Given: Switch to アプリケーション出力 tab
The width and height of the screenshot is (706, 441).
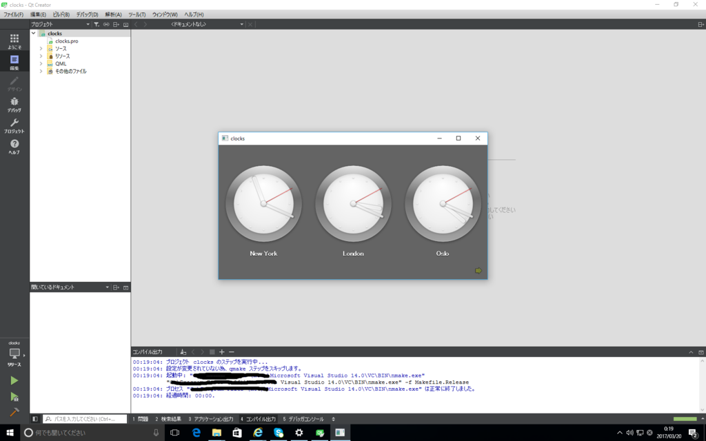Looking at the screenshot, I should (x=211, y=419).
